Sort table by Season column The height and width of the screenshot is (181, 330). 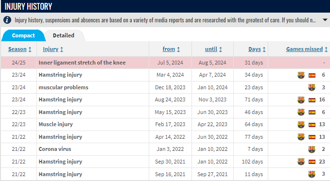pyautogui.click(x=19, y=49)
